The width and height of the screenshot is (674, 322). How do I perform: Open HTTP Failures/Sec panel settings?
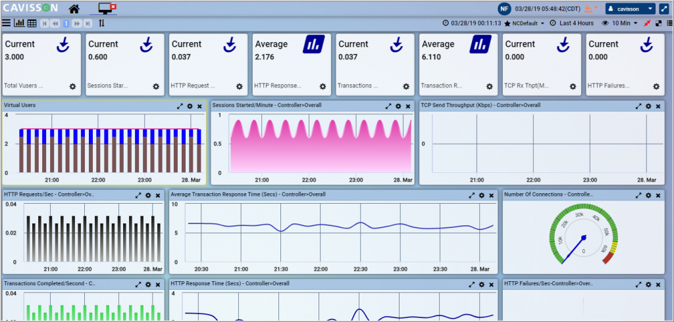click(648, 285)
